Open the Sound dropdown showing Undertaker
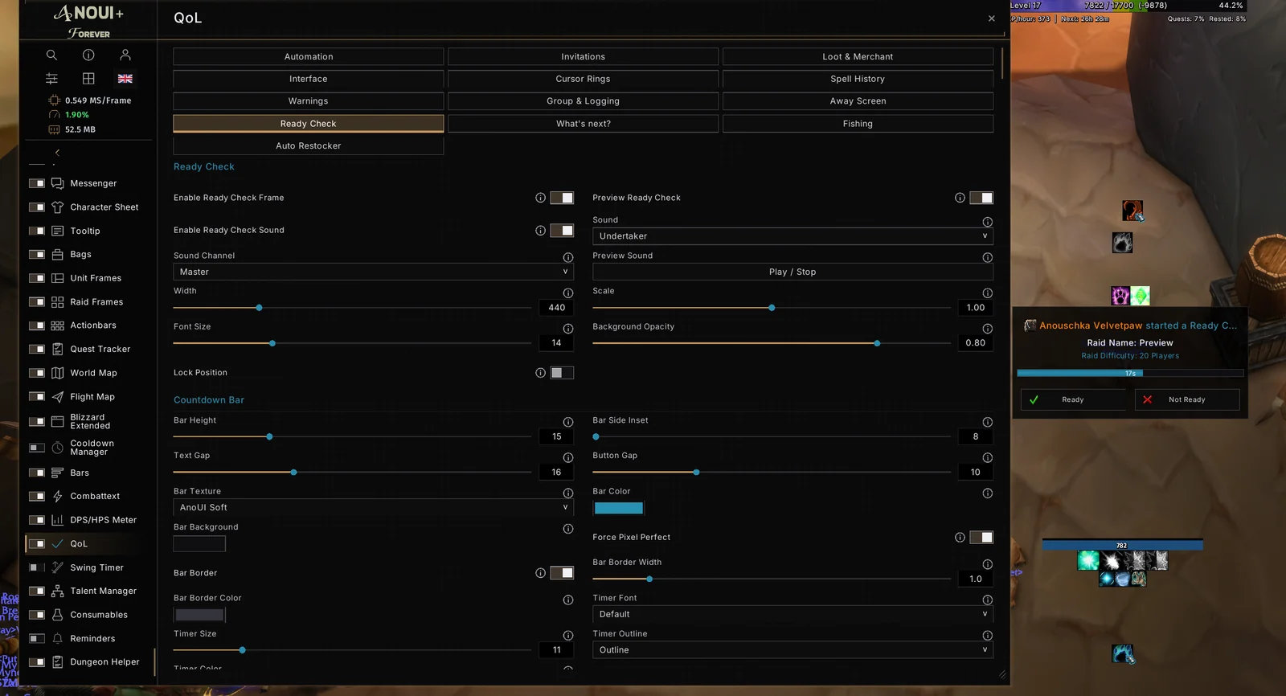 point(792,236)
